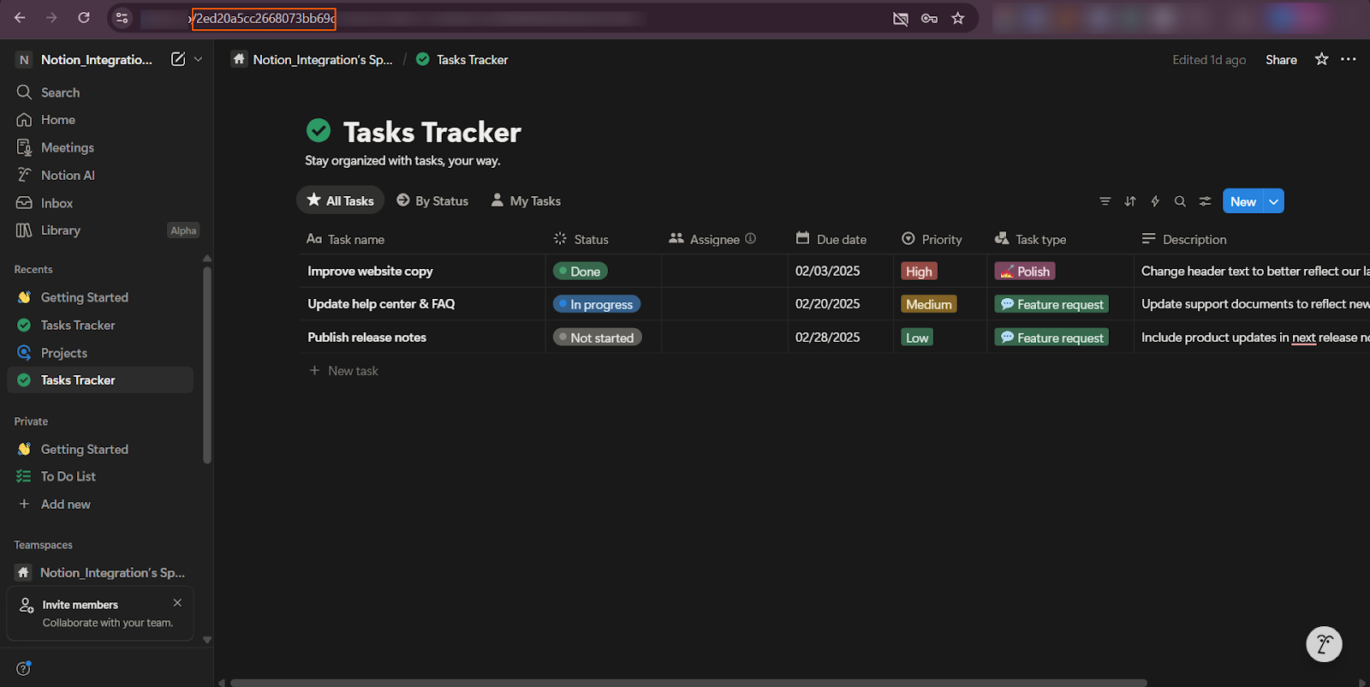Create new page with compose icon

coord(178,59)
